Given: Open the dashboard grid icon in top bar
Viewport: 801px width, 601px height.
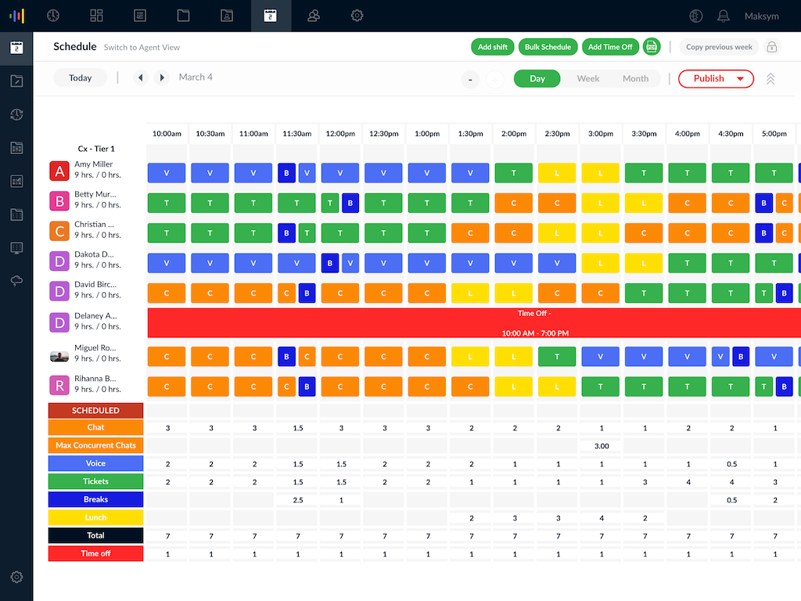Looking at the screenshot, I should click(97, 16).
